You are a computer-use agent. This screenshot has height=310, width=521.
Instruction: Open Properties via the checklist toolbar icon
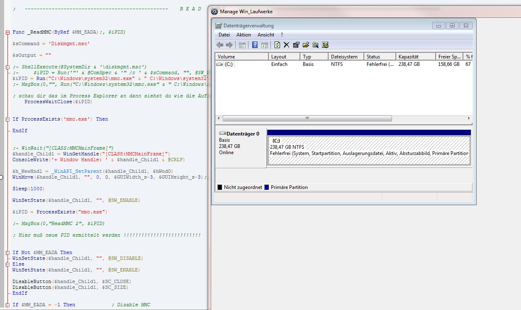coord(296,45)
